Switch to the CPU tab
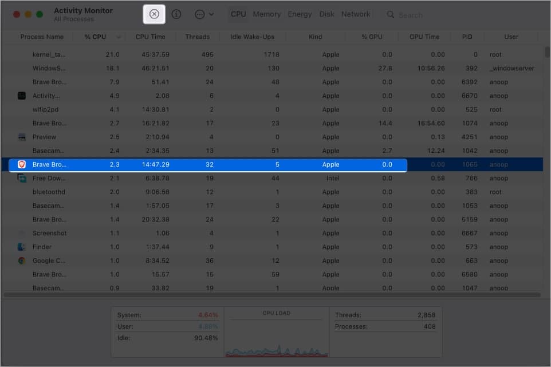This screenshot has width=551, height=367. (x=238, y=14)
